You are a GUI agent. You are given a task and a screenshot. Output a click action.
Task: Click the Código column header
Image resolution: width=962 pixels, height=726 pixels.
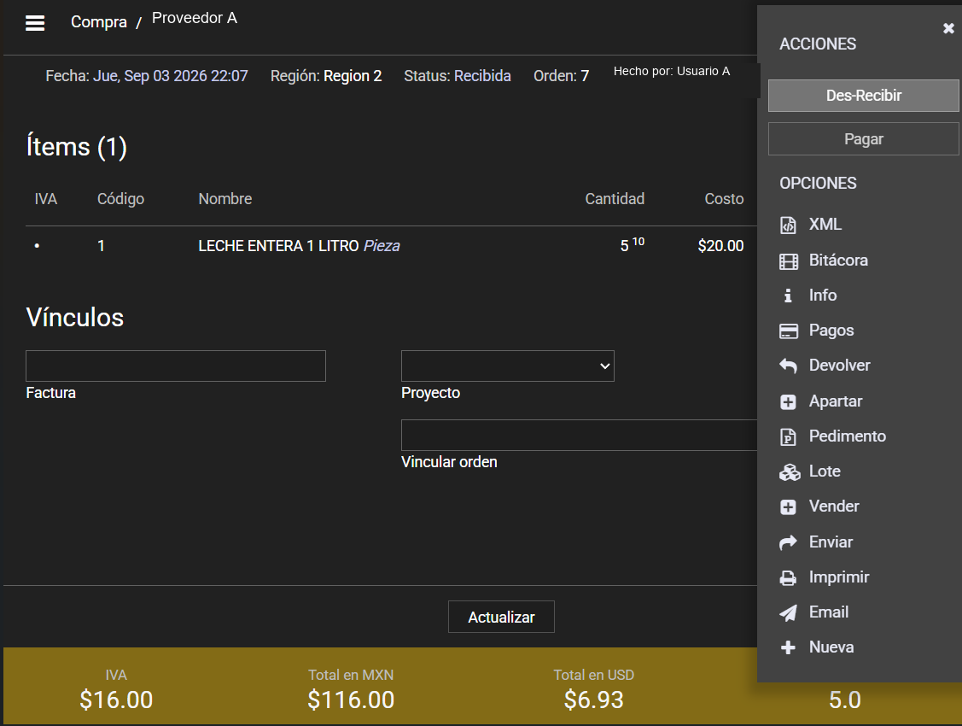(121, 199)
